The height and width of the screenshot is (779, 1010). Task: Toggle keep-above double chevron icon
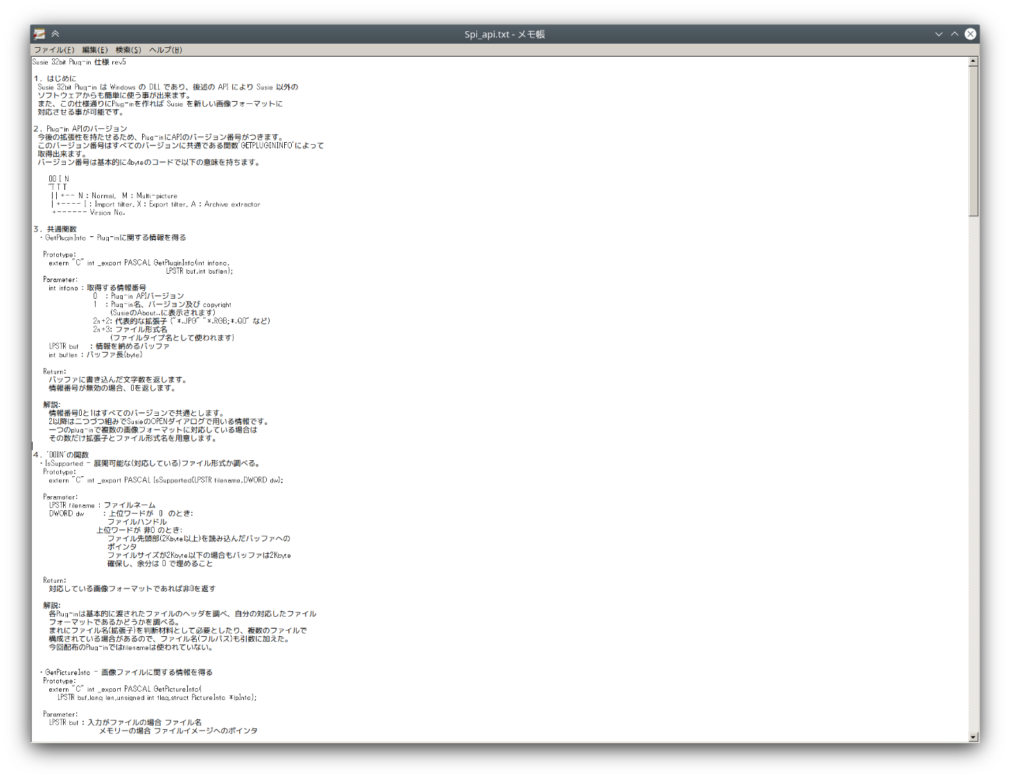[55, 34]
